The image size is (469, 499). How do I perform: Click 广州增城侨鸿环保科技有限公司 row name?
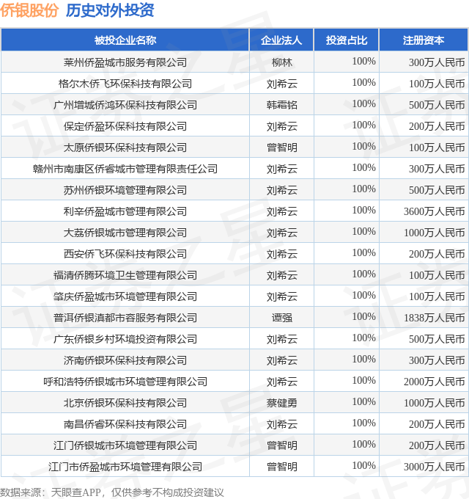click(x=125, y=105)
